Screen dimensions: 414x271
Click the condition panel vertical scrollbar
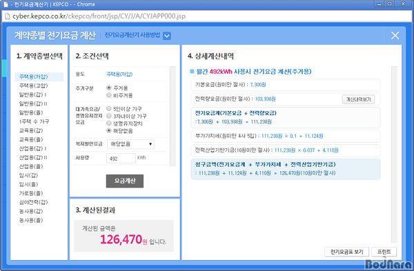(172, 116)
